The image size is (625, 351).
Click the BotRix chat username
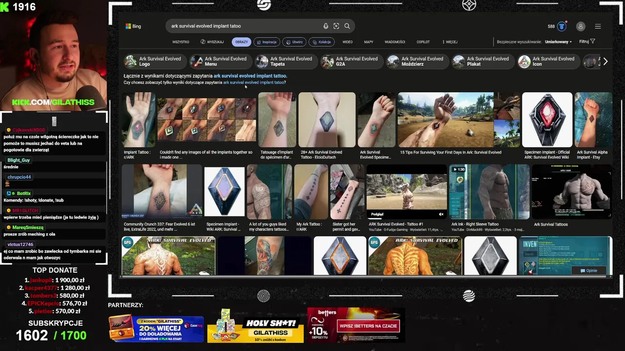point(24,194)
